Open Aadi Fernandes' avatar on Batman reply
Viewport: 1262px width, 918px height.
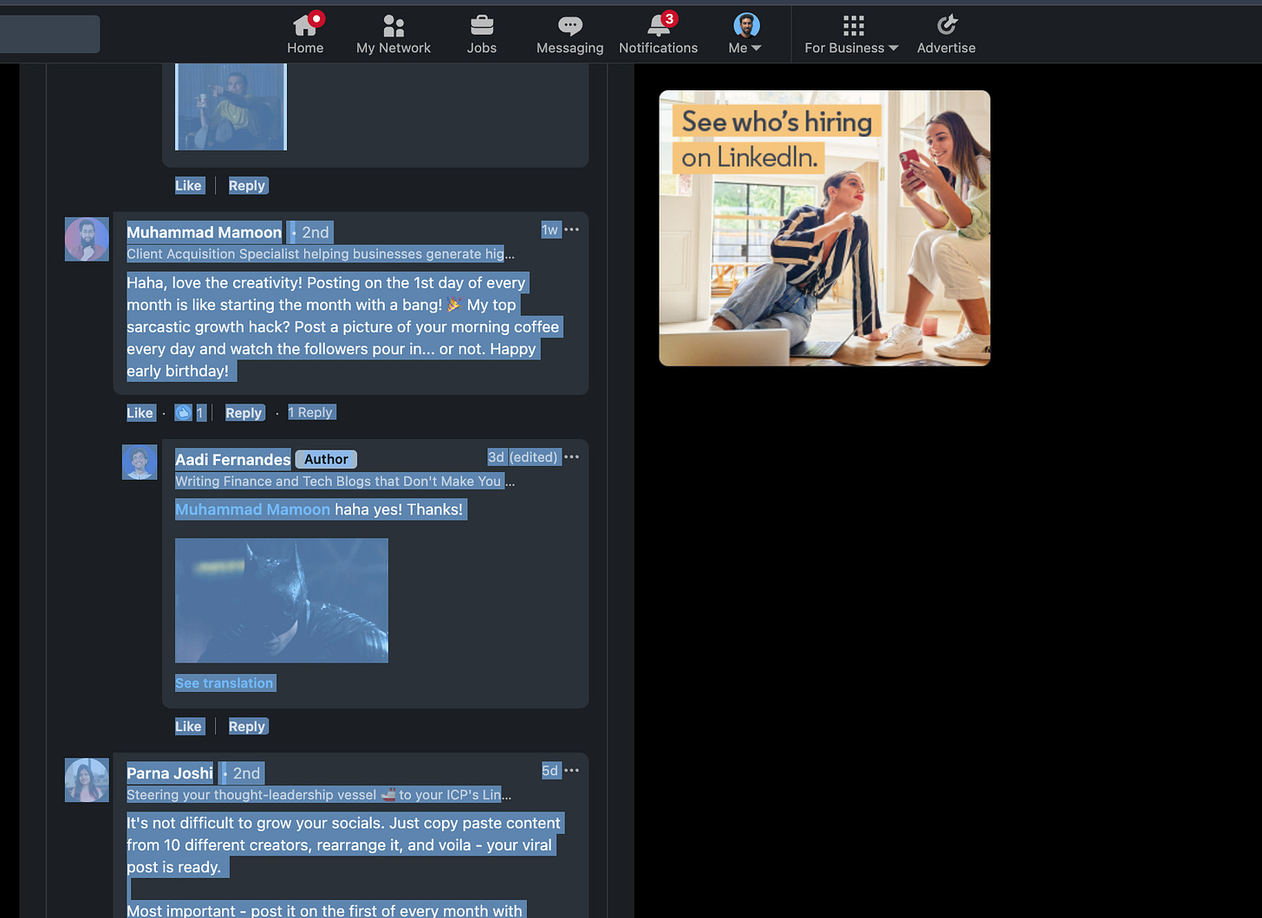point(140,462)
